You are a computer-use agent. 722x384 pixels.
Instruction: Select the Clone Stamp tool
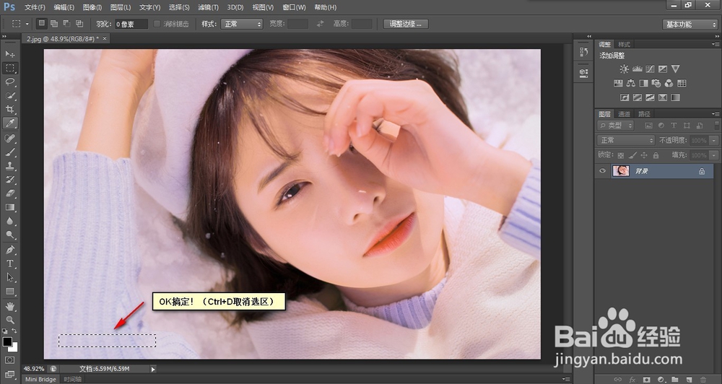(x=9, y=166)
